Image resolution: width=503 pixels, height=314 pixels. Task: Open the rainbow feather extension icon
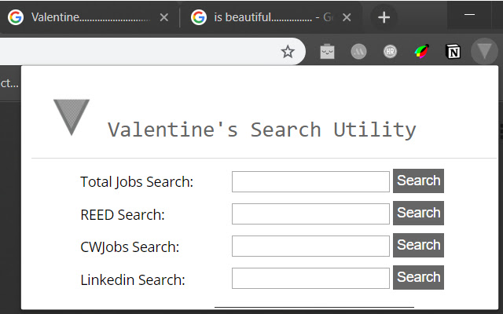click(422, 51)
